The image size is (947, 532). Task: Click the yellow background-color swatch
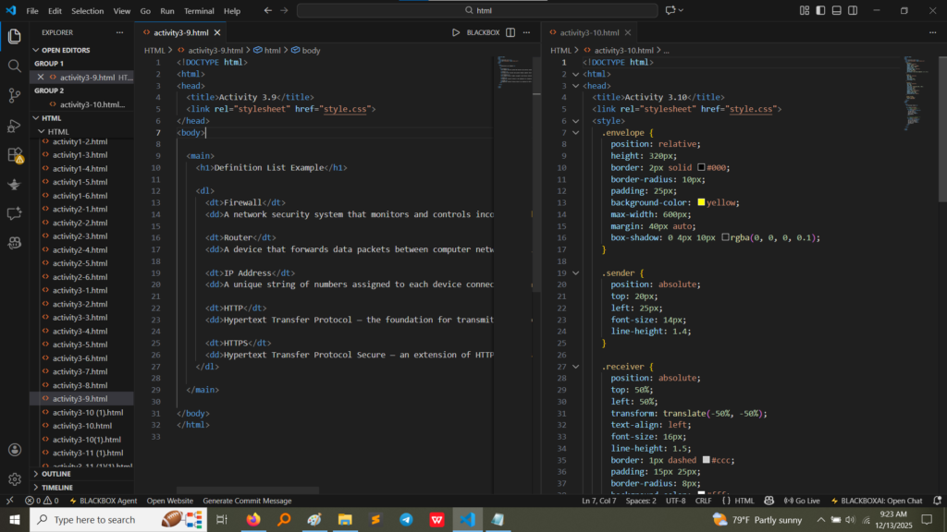point(702,202)
